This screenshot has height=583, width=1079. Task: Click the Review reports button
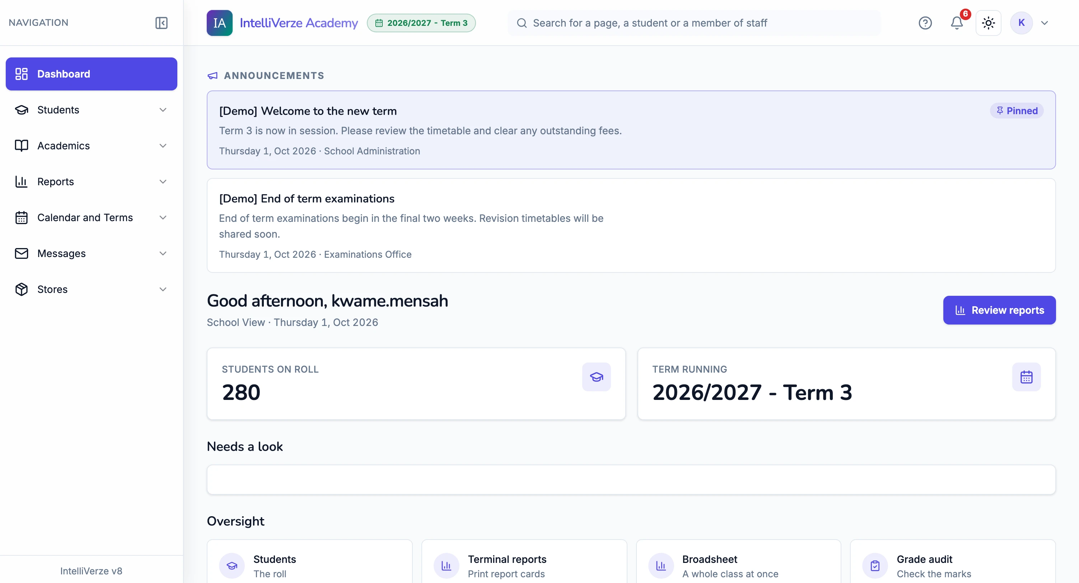999,310
